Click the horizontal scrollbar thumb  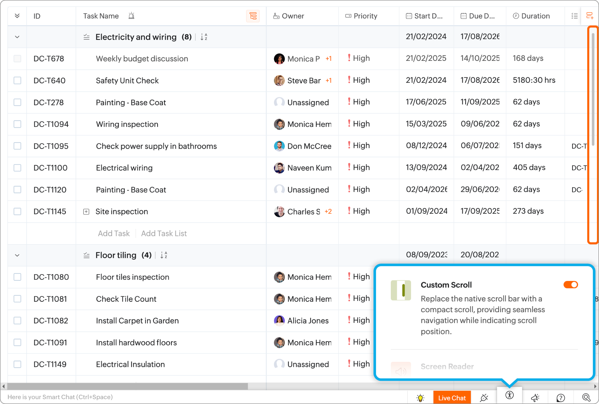pyautogui.click(x=127, y=386)
